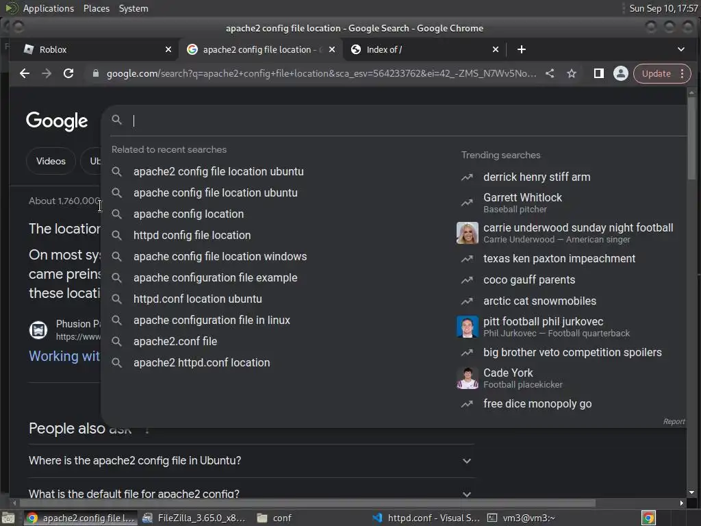Click Carrie Underwood thumbnail photo

click(467, 233)
